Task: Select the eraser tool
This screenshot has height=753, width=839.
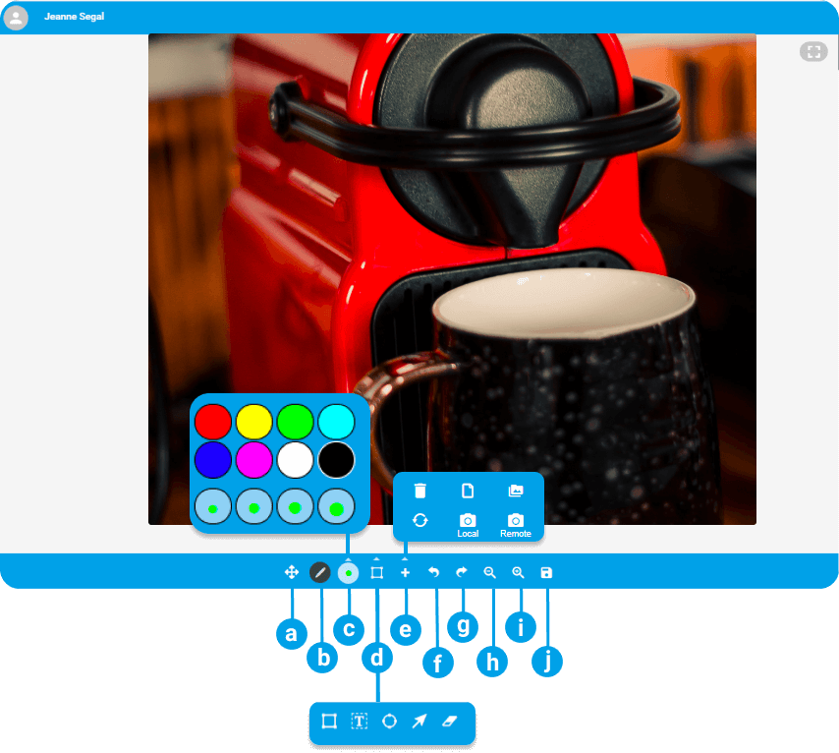Action: [450, 722]
